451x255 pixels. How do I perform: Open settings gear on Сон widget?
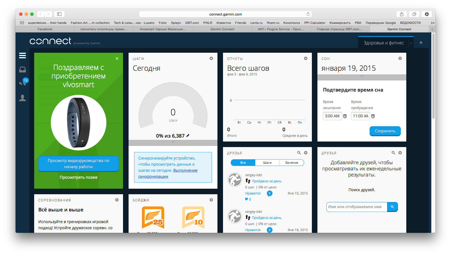[x=400, y=59]
